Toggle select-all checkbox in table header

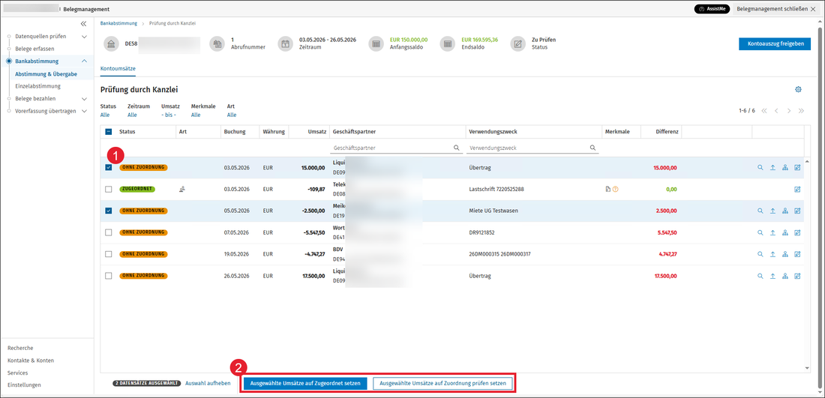click(x=109, y=131)
